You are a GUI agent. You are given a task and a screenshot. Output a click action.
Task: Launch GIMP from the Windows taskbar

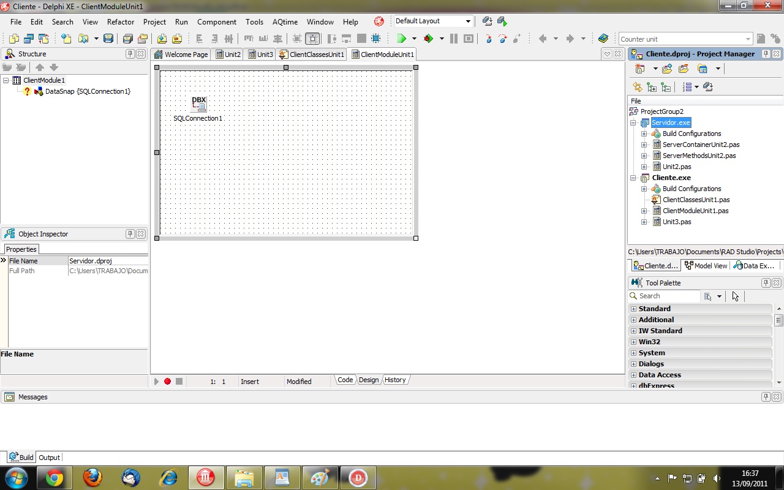(x=320, y=477)
